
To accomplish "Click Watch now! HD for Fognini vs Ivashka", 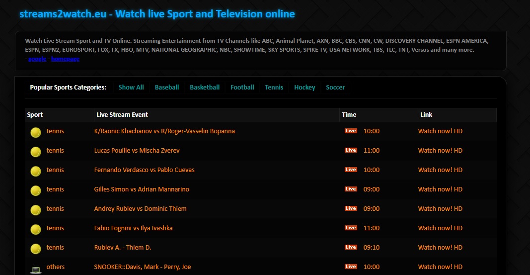I will [440, 228].
